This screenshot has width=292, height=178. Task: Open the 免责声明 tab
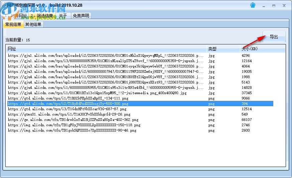click(x=81, y=16)
